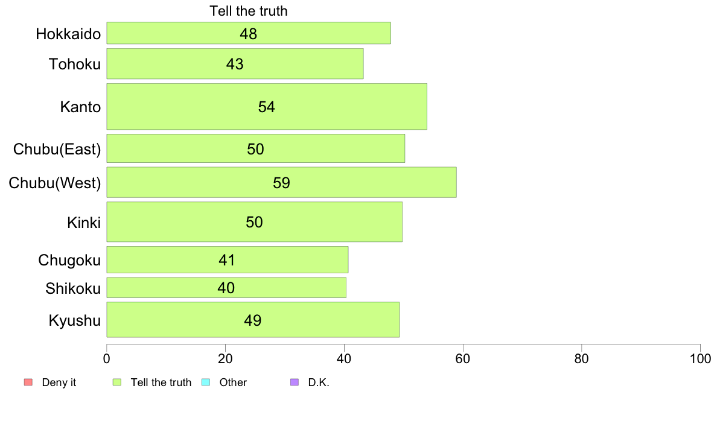Select the Kanto bar showing 54
Image resolution: width=717 pixels, height=444 pixels.
click(x=267, y=107)
